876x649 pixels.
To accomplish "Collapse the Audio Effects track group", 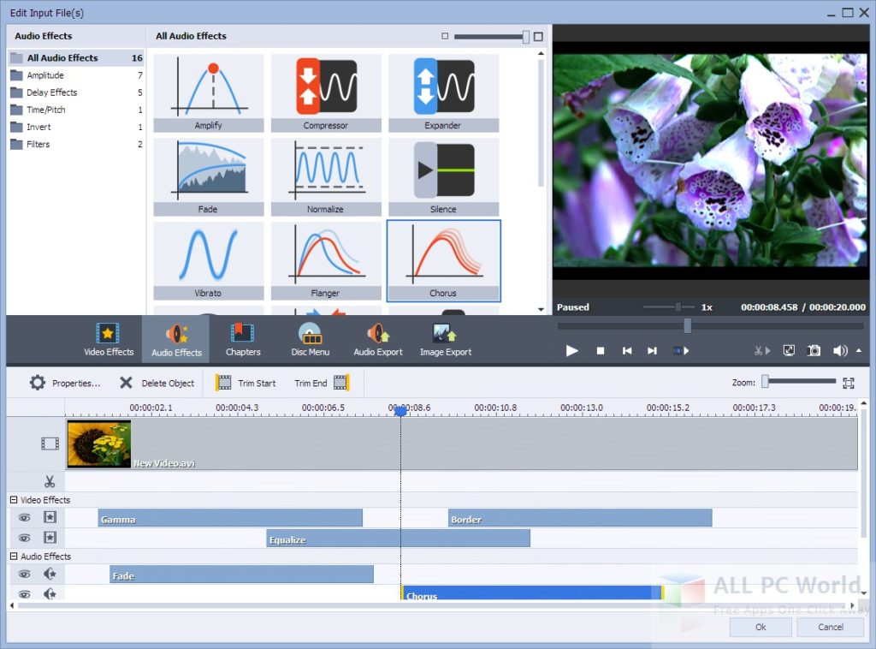I will click(14, 557).
